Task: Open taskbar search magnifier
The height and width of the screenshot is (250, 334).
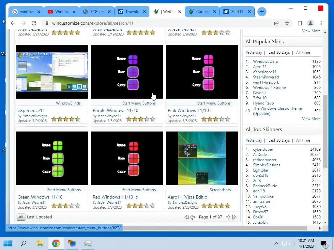Action: [23, 243]
